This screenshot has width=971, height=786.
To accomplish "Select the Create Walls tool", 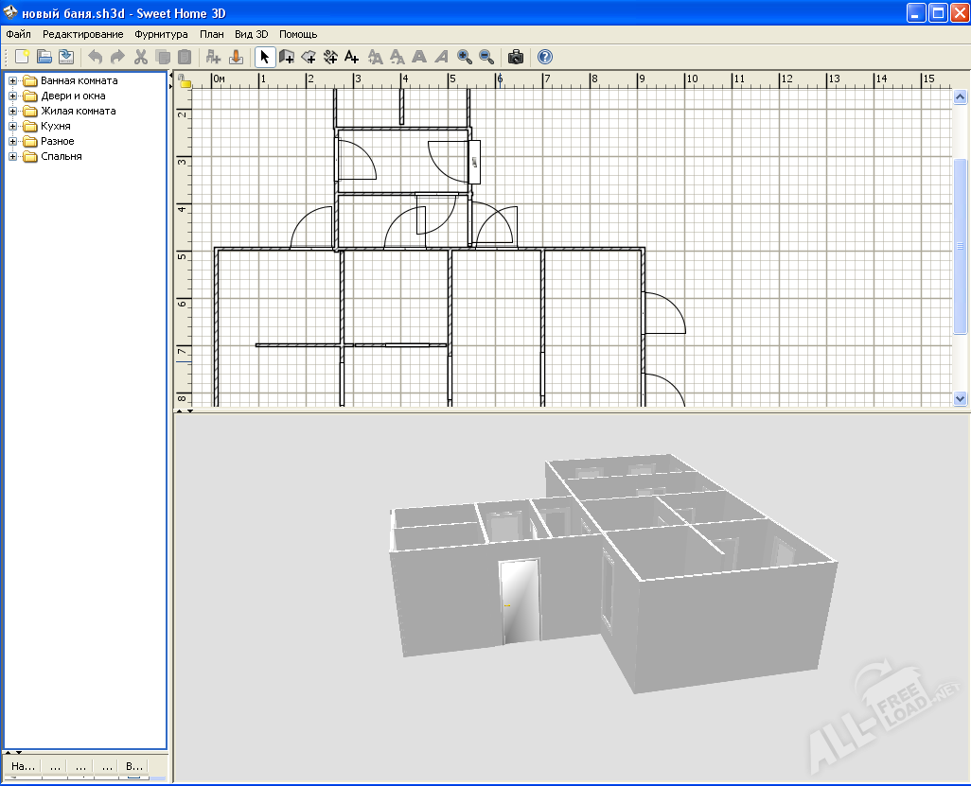I will coord(287,57).
